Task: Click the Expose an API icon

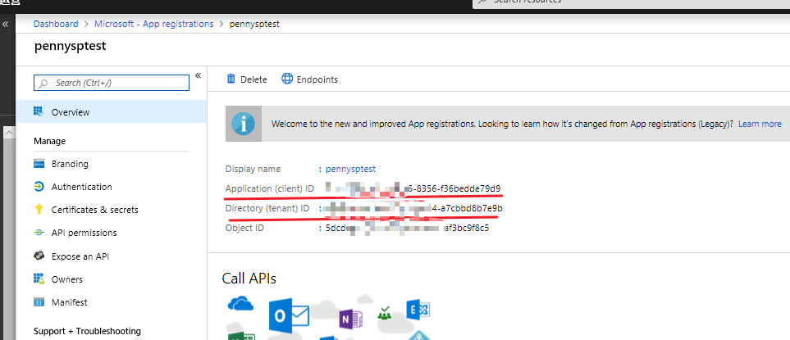Action: point(38,256)
